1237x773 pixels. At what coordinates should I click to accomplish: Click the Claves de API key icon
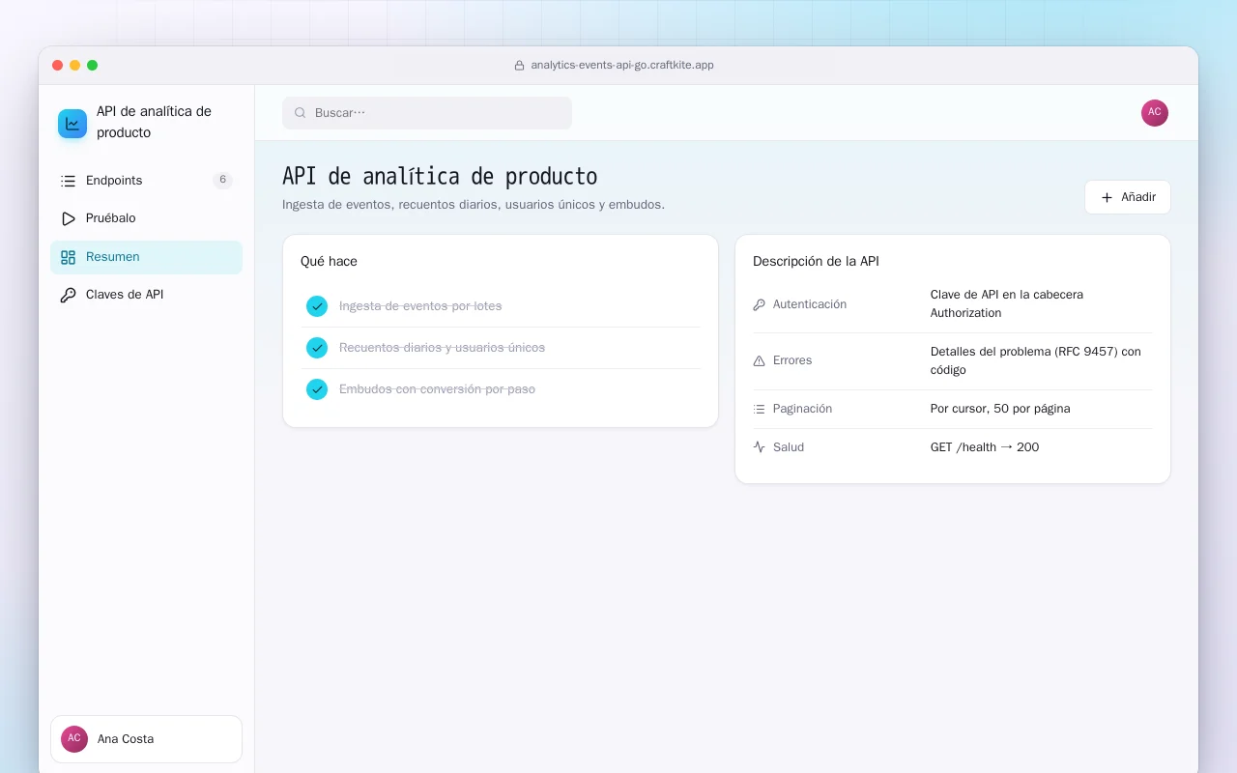tap(68, 295)
